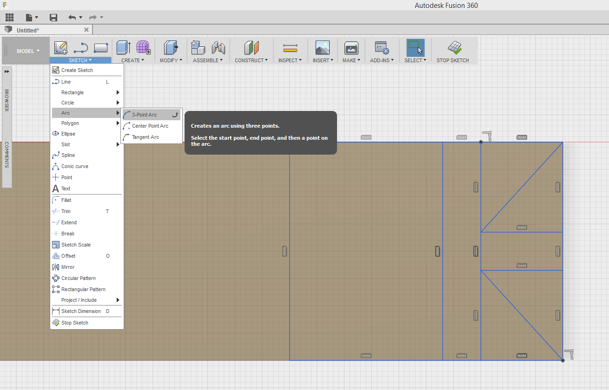Choose Sketch Scale menu item
609x390 pixels.
pos(87,245)
